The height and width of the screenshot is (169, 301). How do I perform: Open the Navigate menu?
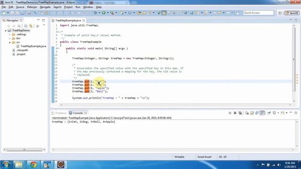45,7
